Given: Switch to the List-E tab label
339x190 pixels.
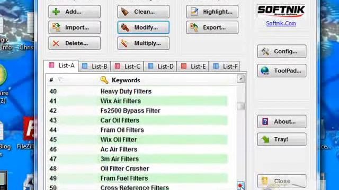Looking at the screenshot, I should [x=198, y=66].
